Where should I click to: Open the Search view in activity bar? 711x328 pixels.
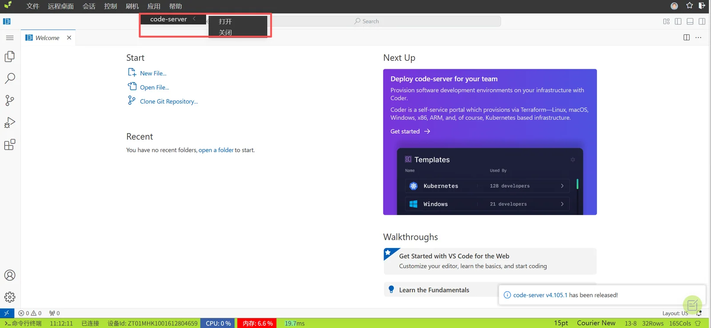9,79
